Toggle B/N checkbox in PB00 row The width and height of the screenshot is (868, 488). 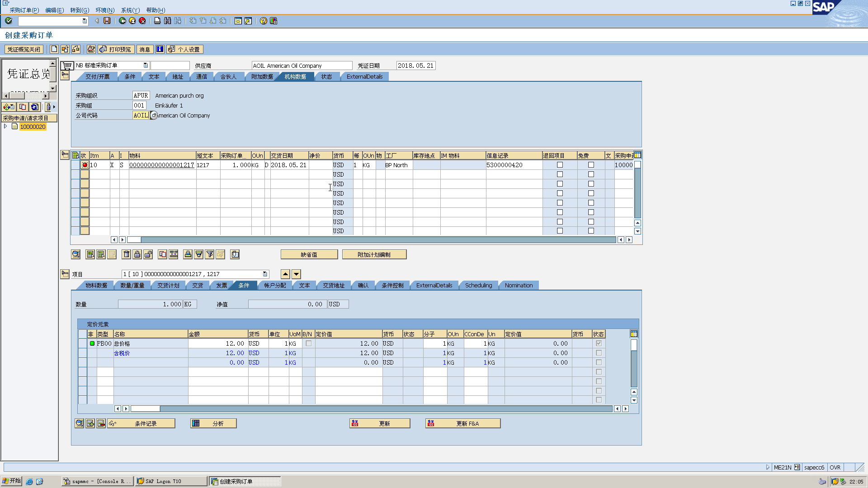[x=309, y=343]
